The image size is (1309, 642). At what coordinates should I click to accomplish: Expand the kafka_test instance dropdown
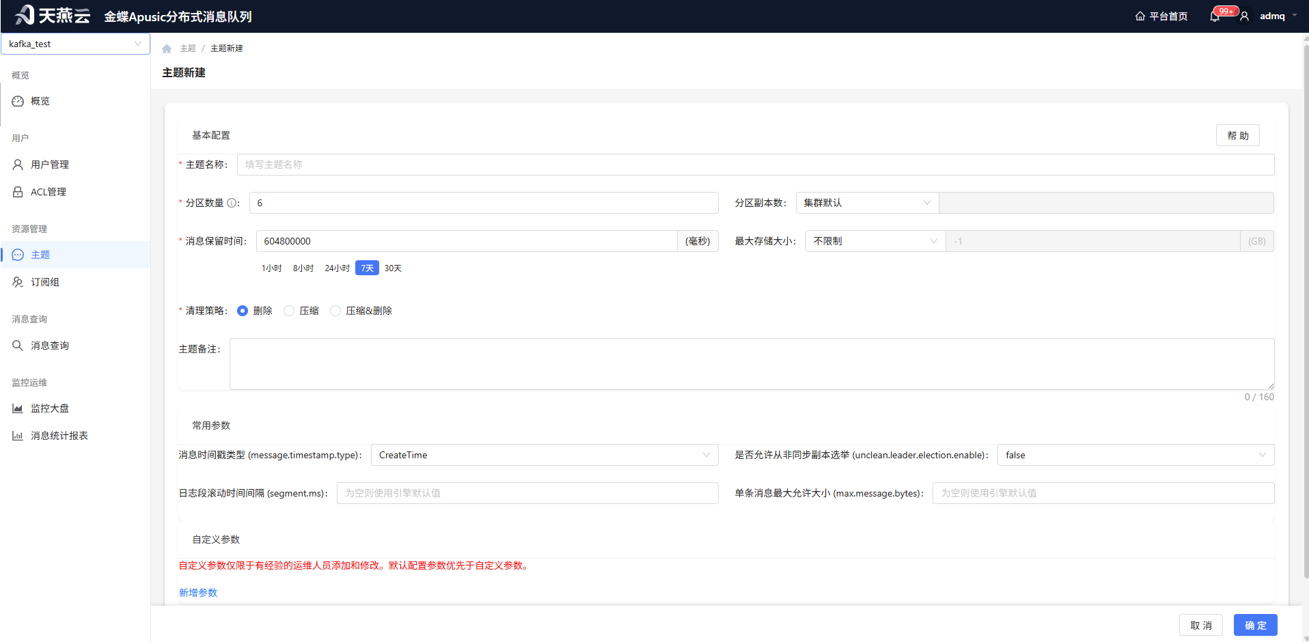(x=75, y=44)
